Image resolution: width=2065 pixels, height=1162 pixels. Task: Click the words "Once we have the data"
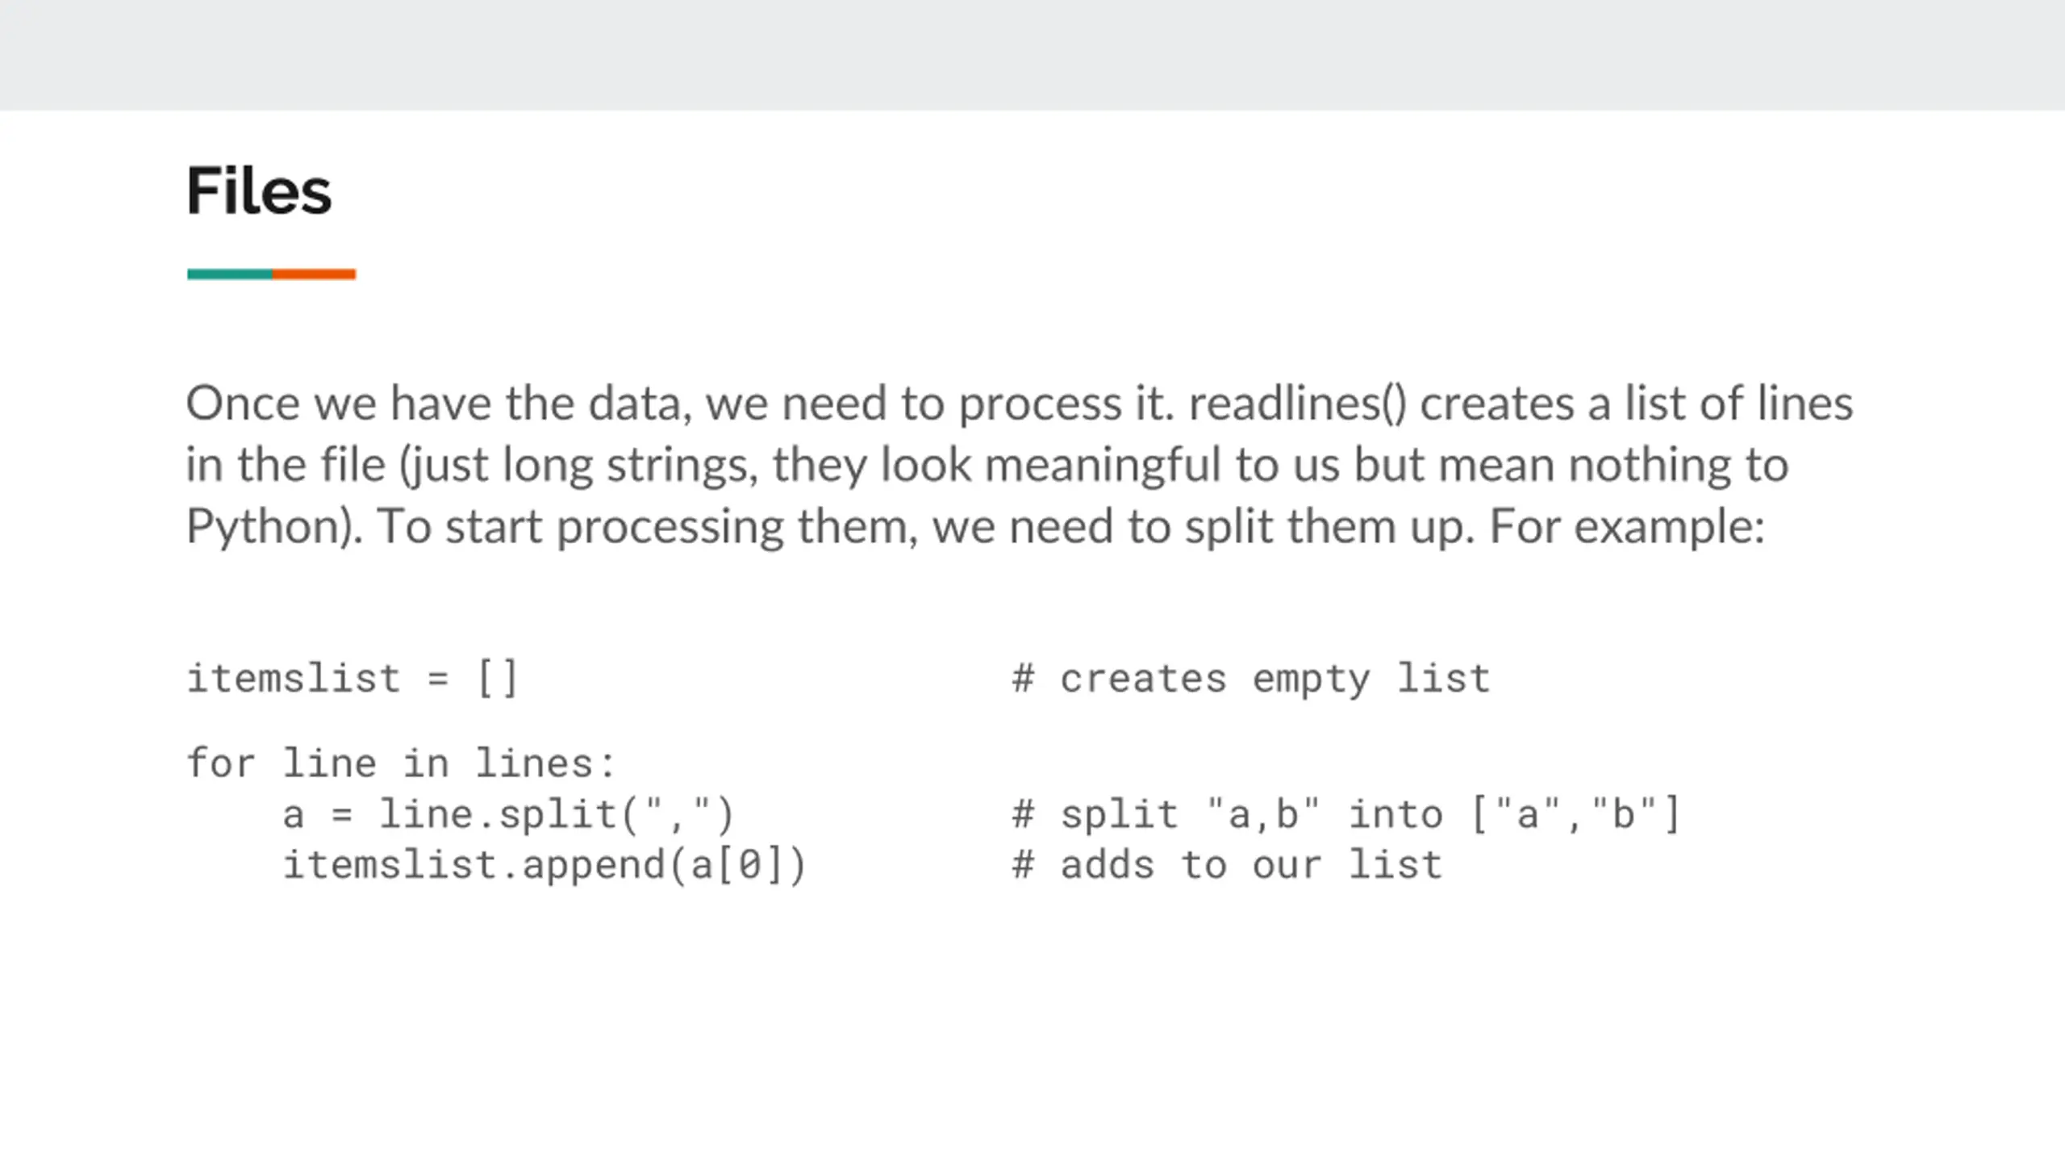(x=440, y=403)
